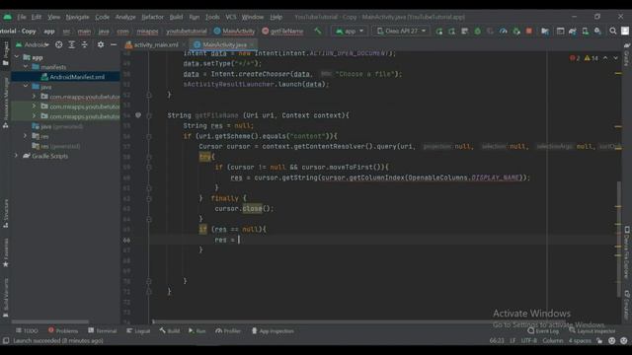The width and height of the screenshot is (632, 355).
Task: Click the Make Project hammer icon
Action: point(318,31)
